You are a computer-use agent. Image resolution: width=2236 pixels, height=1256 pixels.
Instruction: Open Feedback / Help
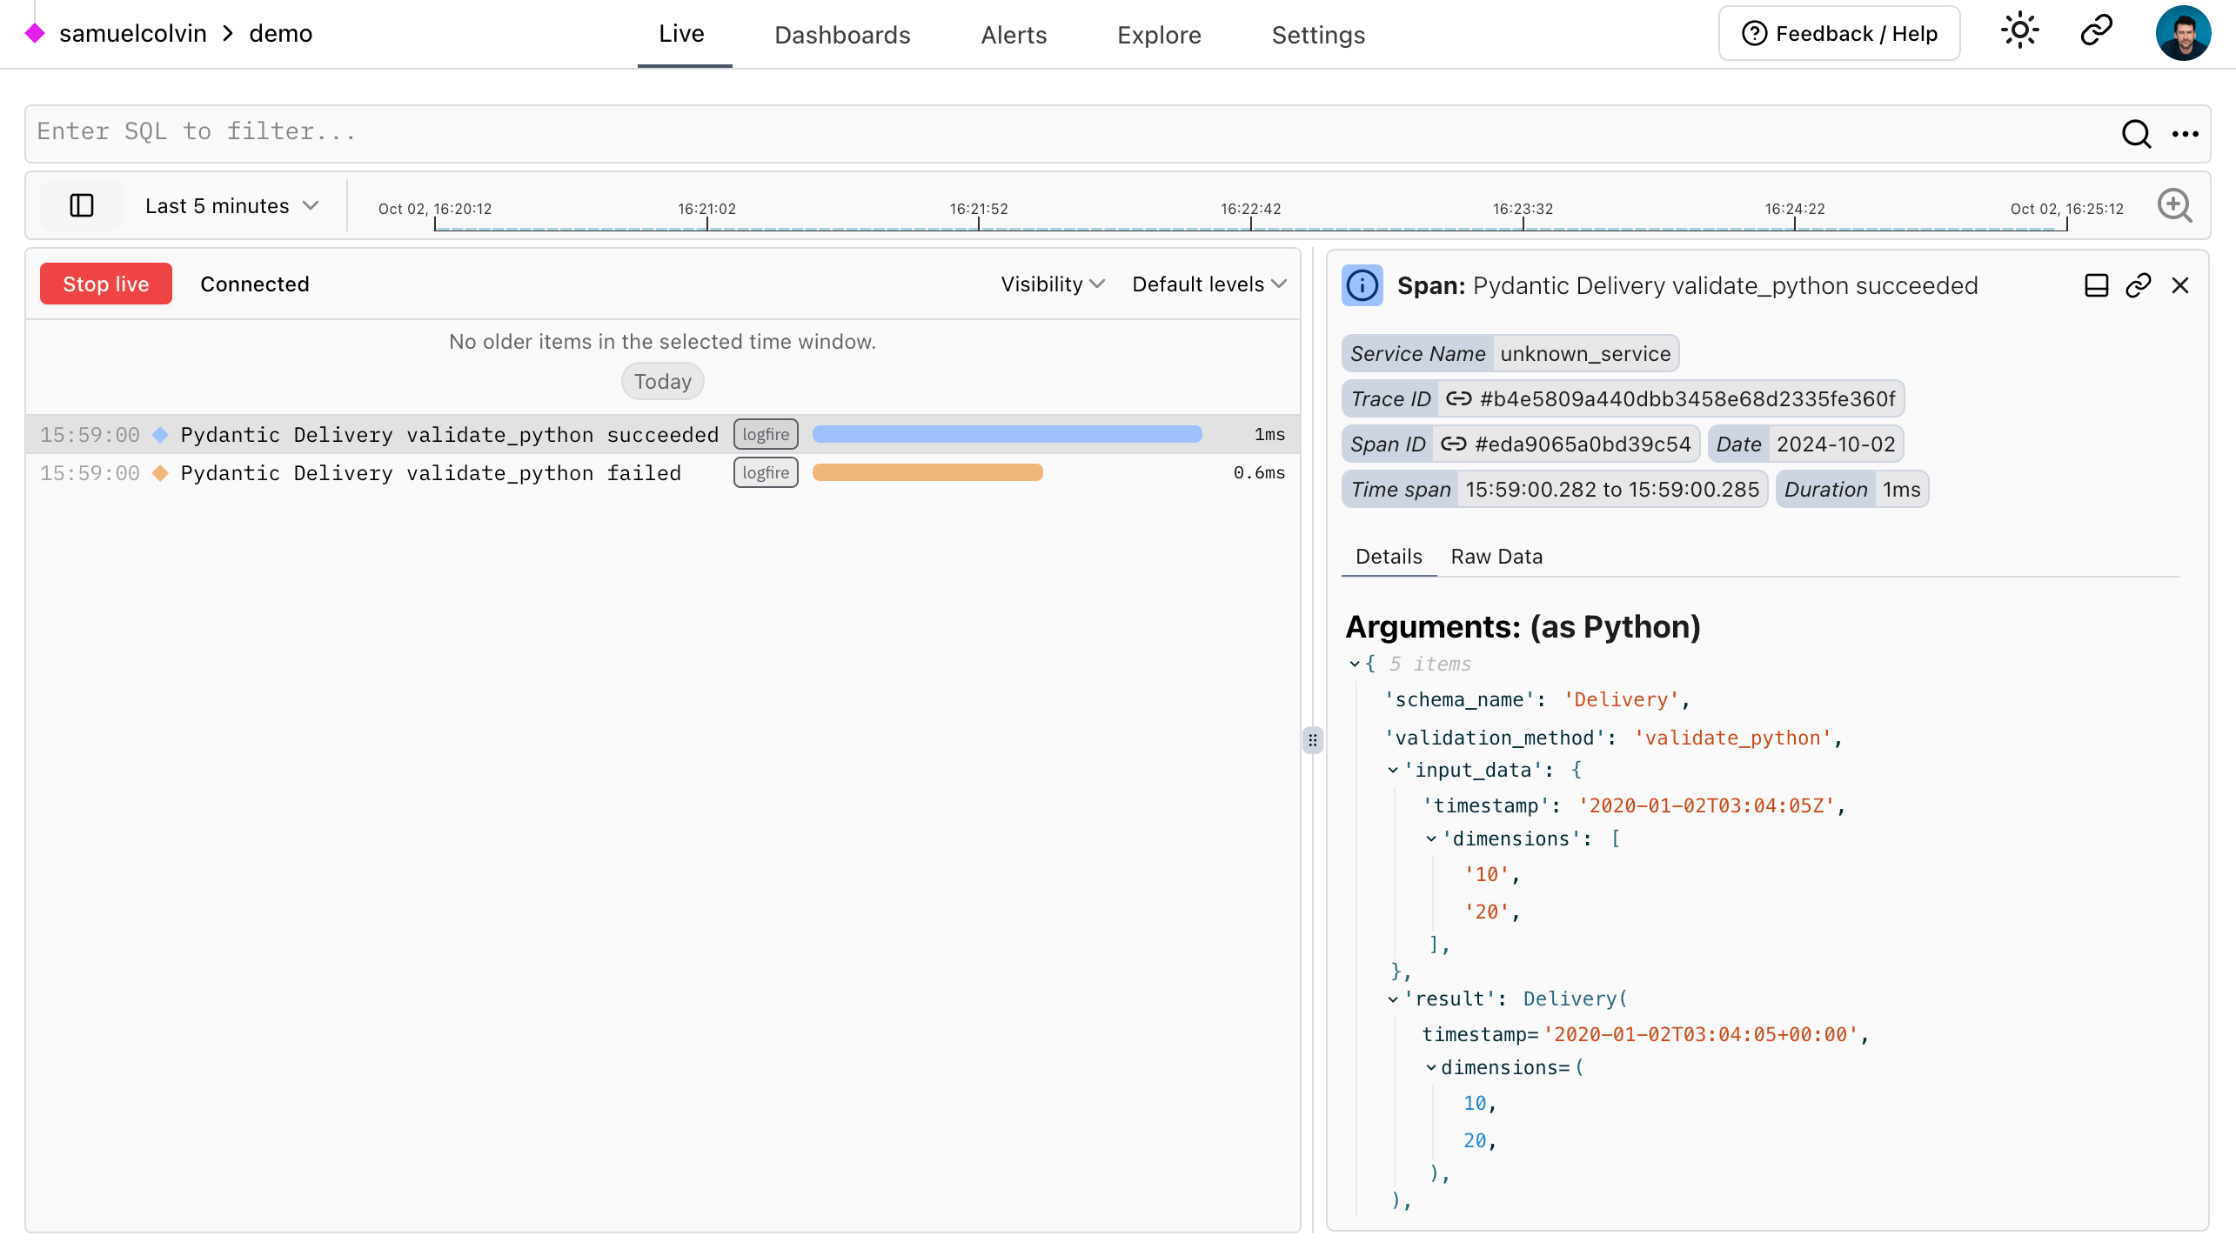pos(1838,33)
